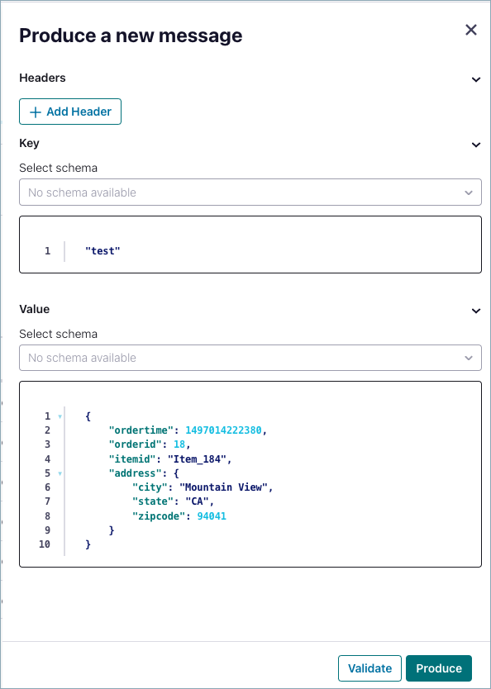This screenshot has height=689, width=491.
Task: Fold the JSON at line 1 arrow
Action: [x=60, y=416]
